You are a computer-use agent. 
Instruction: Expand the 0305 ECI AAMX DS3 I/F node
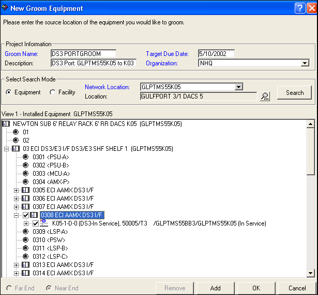tap(16, 190)
